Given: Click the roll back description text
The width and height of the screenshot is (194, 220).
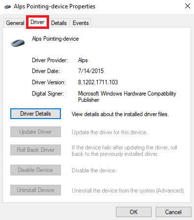Looking at the screenshot, I should coord(124,150).
